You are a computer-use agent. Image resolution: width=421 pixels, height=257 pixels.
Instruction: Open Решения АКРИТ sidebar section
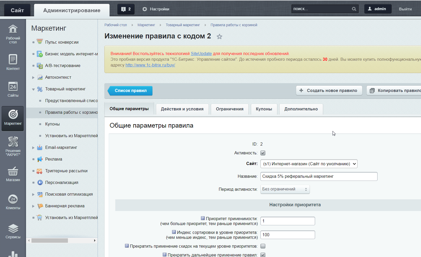[13, 146]
